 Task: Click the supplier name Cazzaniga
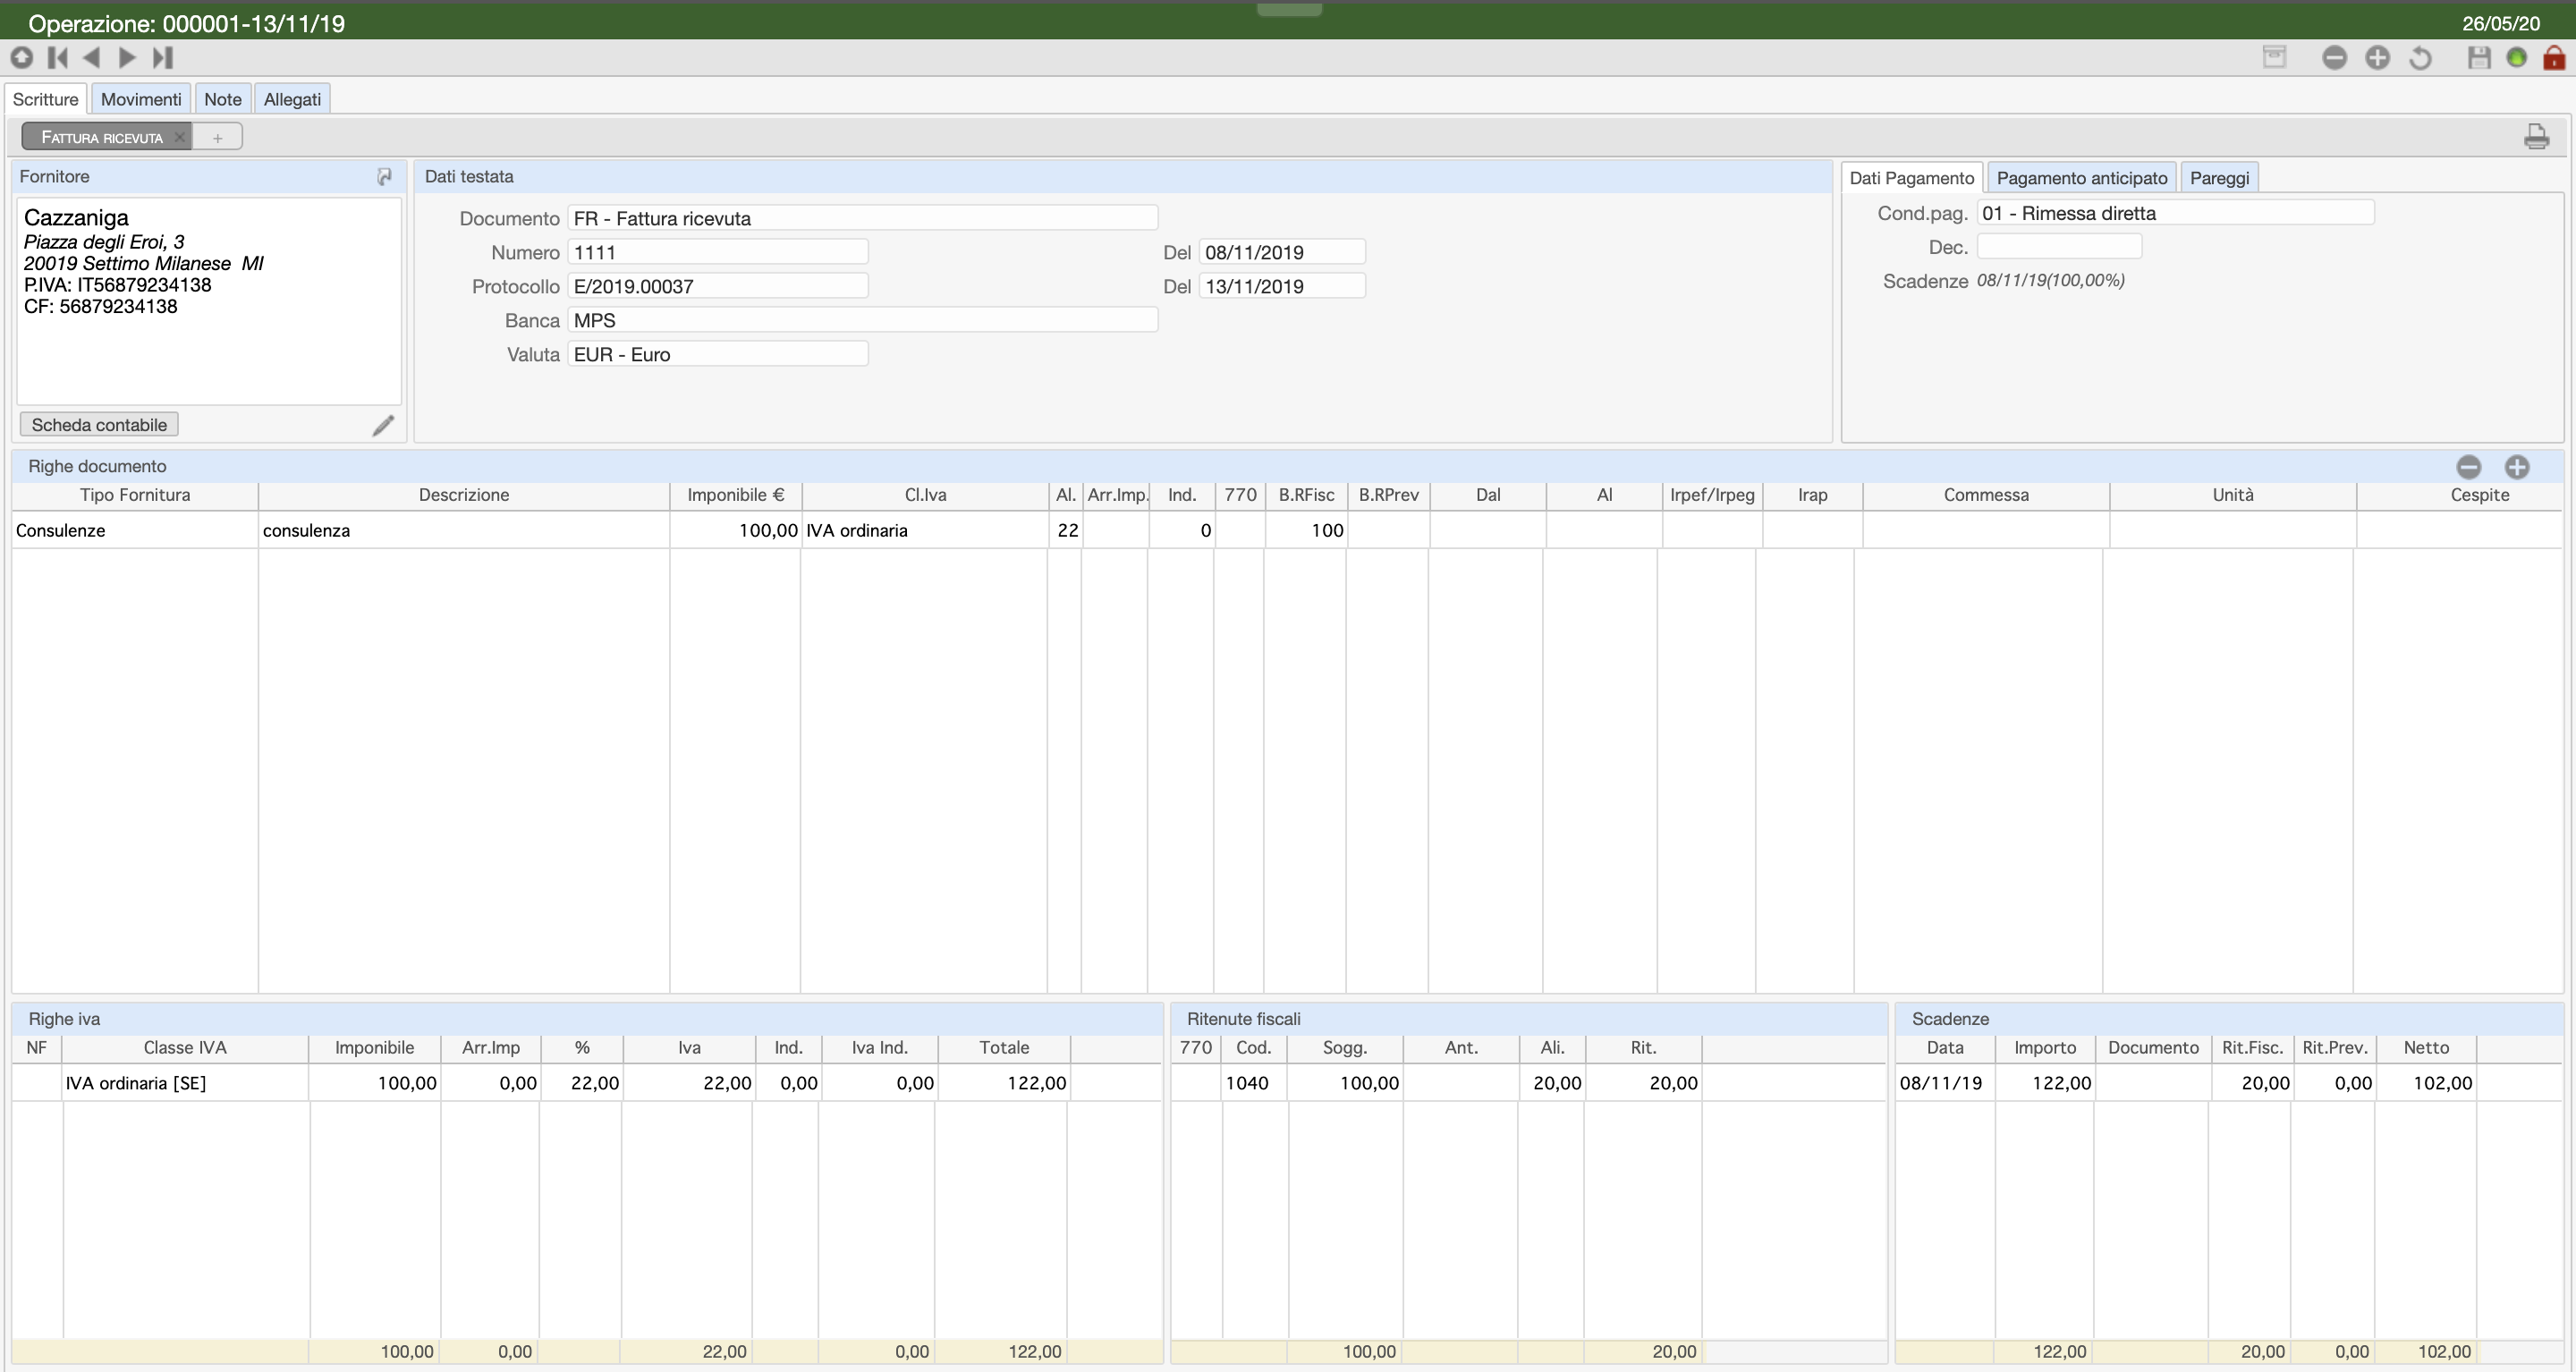76,217
